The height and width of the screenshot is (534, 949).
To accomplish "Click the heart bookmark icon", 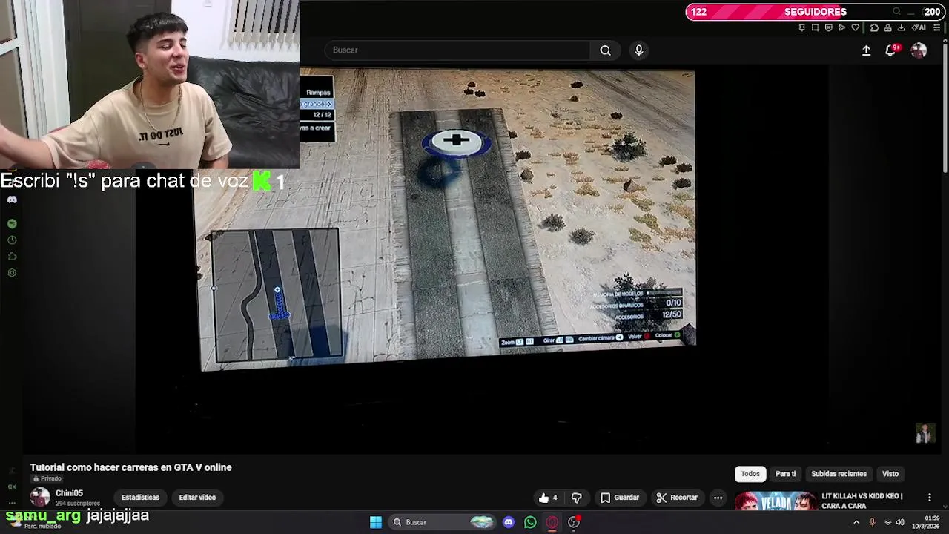I will tap(855, 27).
